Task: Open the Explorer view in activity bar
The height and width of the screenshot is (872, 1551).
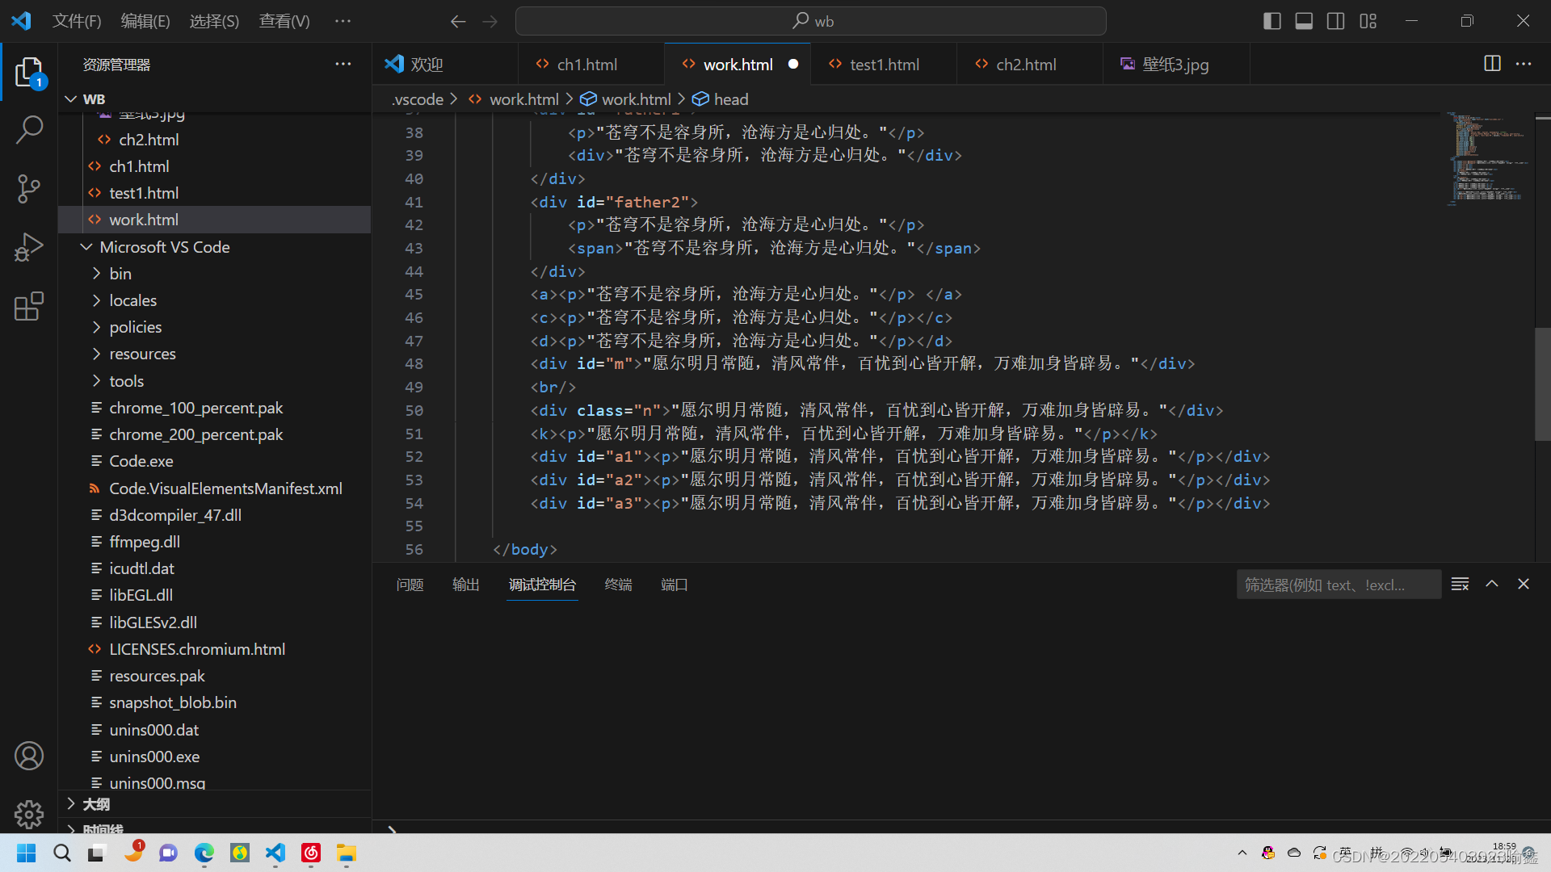Action: coord(29,73)
